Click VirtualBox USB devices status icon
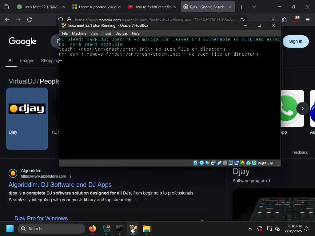Viewport: 315px width, 236px height. tap(219, 163)
